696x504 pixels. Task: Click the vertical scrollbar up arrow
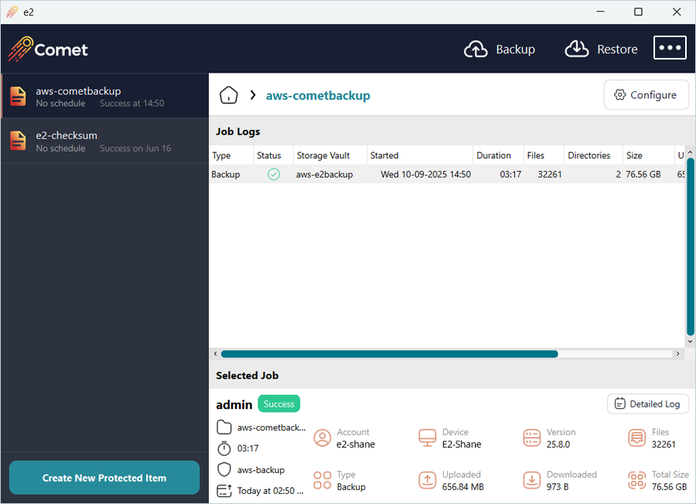691,152
